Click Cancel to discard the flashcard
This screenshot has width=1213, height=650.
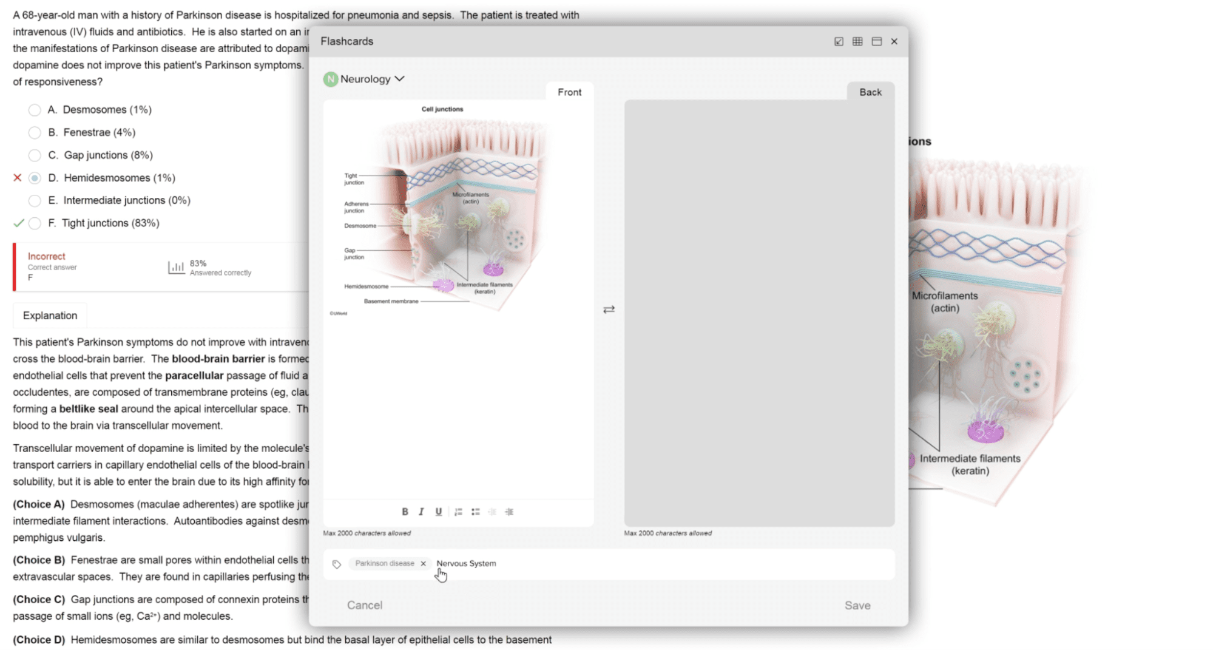(x=364, y=605)
